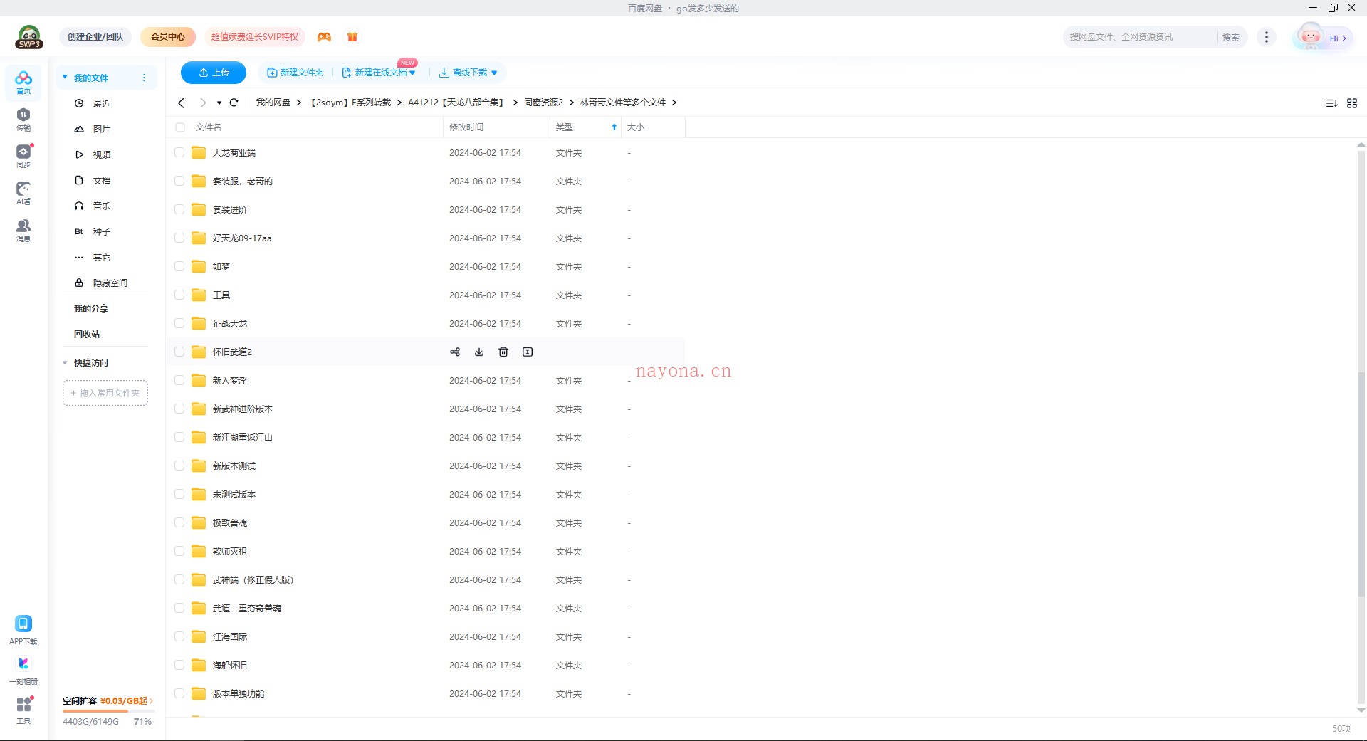Screen dimensions: 1367x741
Task: Check the box for 好天龙09-17aa
Action: [x=179, y=238]
